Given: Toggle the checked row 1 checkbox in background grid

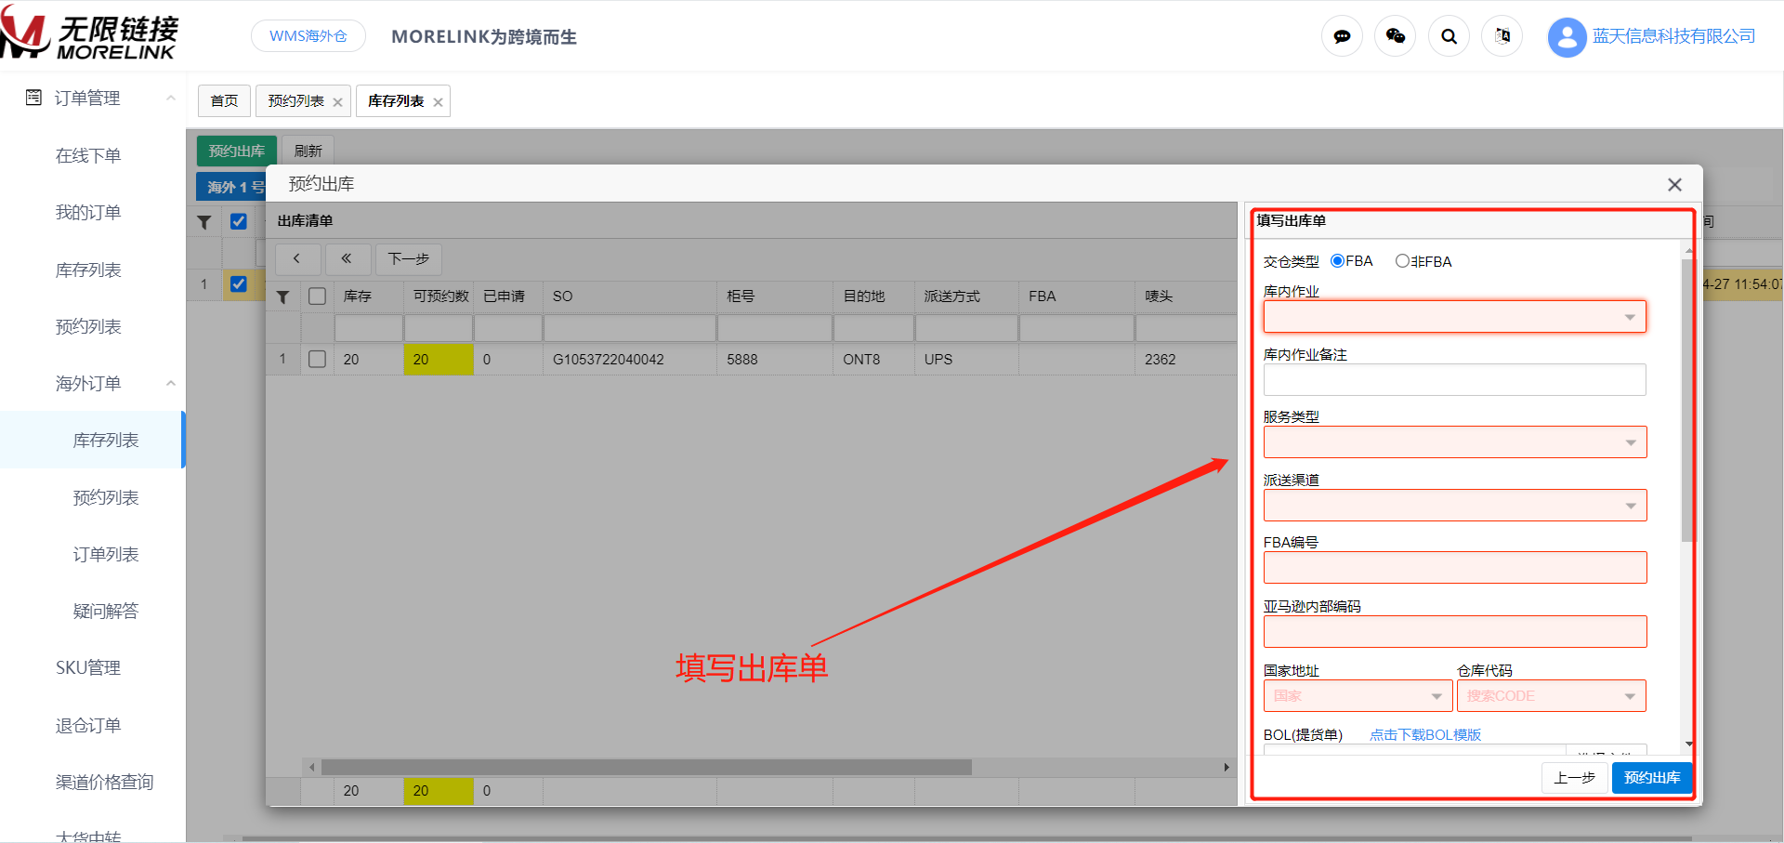Looking at the screenshot, I should coord(239,284).
